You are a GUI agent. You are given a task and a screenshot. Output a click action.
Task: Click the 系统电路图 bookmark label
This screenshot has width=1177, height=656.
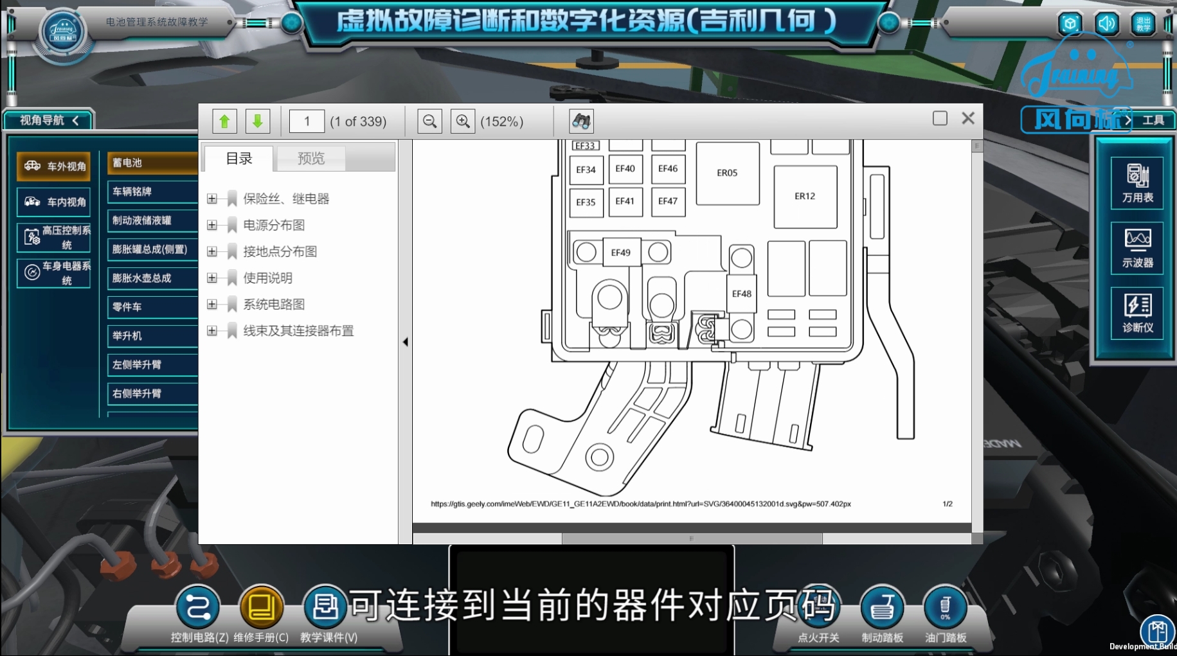[x=274, y=304]
